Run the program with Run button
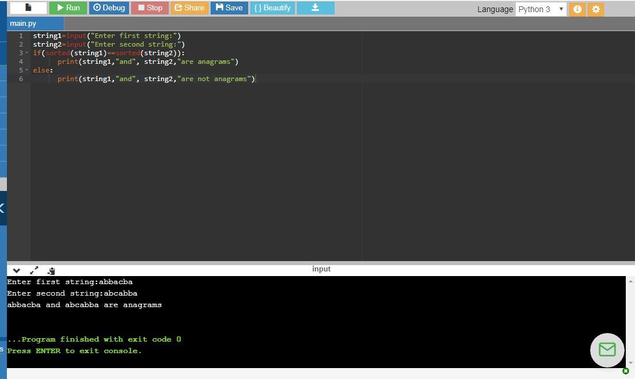635x379 pixels. [x=68, y=8]
